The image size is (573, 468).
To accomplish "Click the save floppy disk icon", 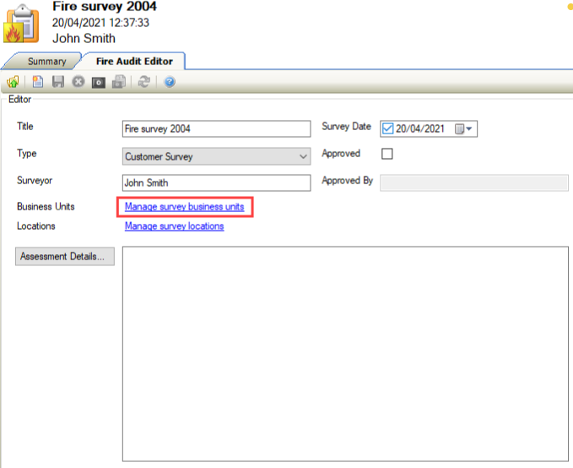I will click(58, 82).
